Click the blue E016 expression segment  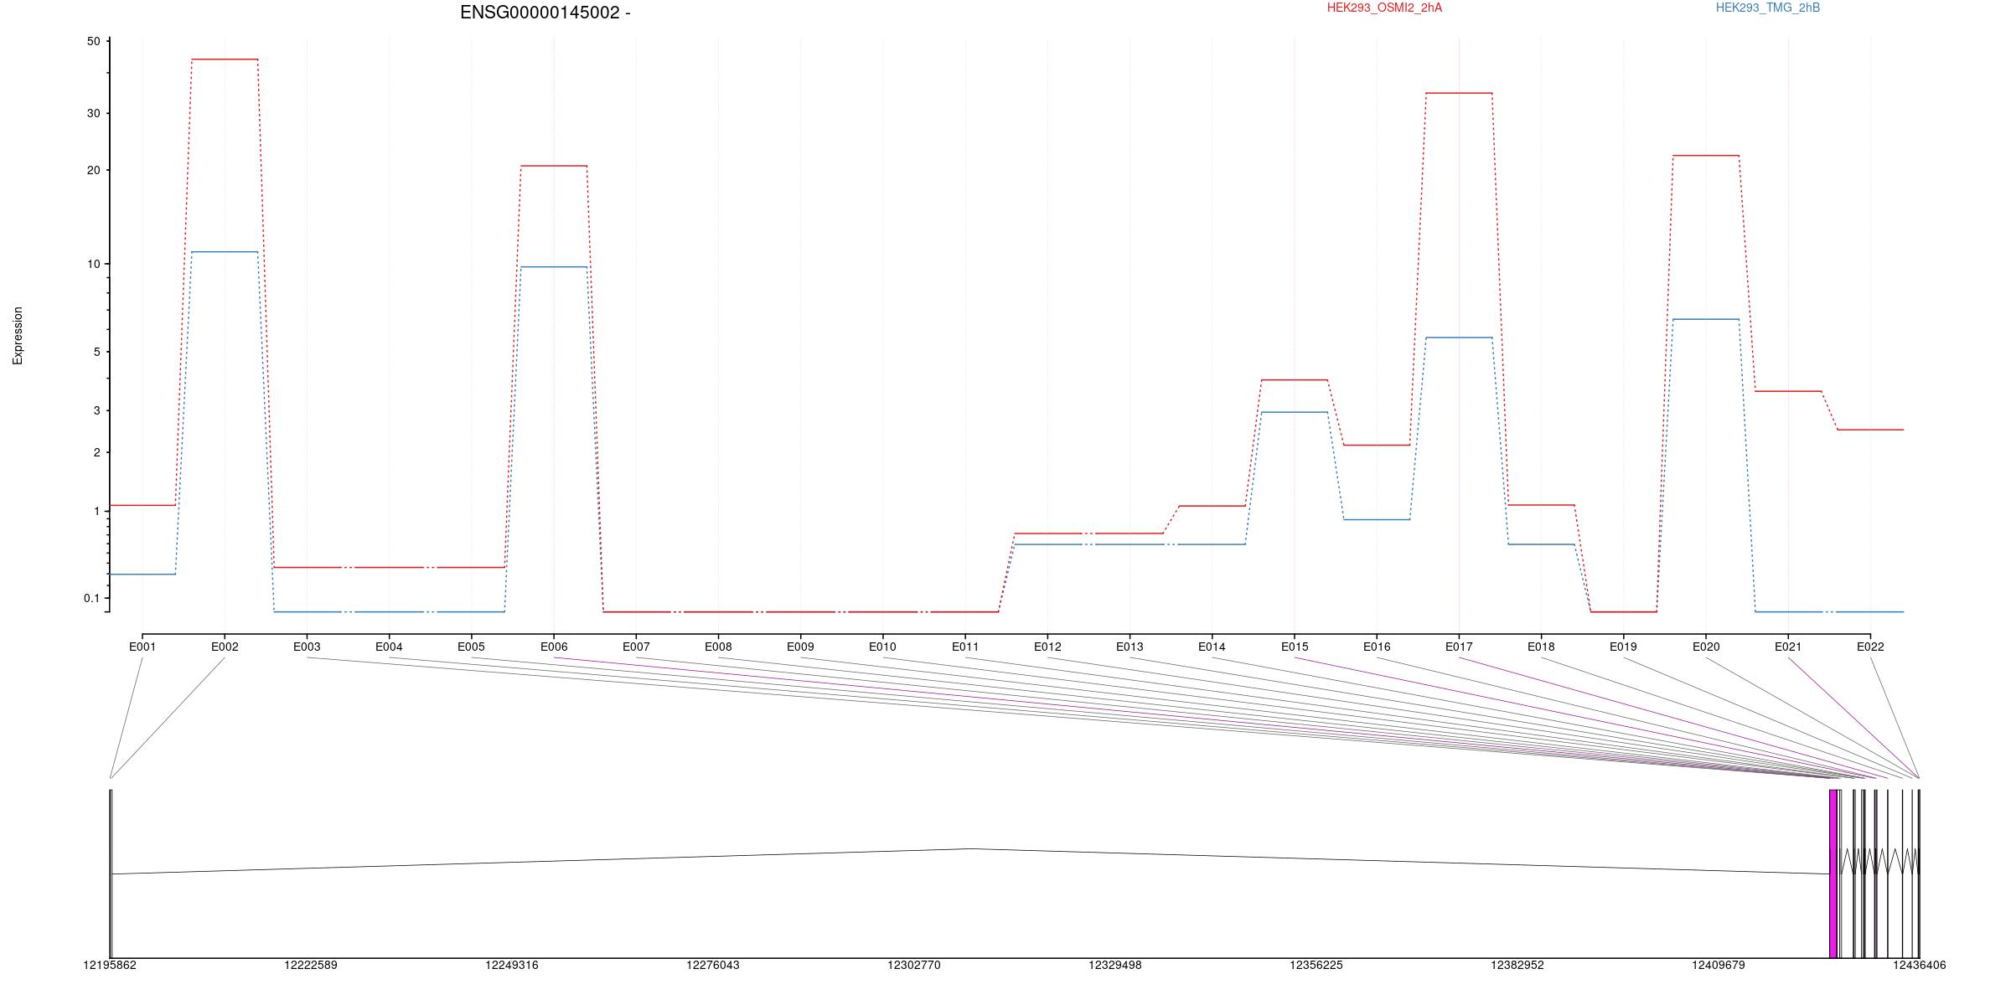[1377, 520]
